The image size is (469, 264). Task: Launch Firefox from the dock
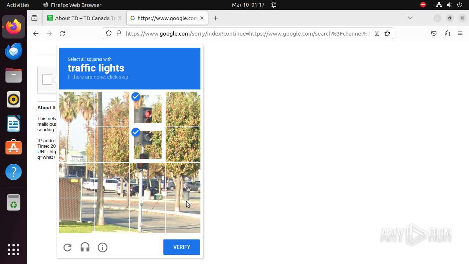click(x=14, y=27)
